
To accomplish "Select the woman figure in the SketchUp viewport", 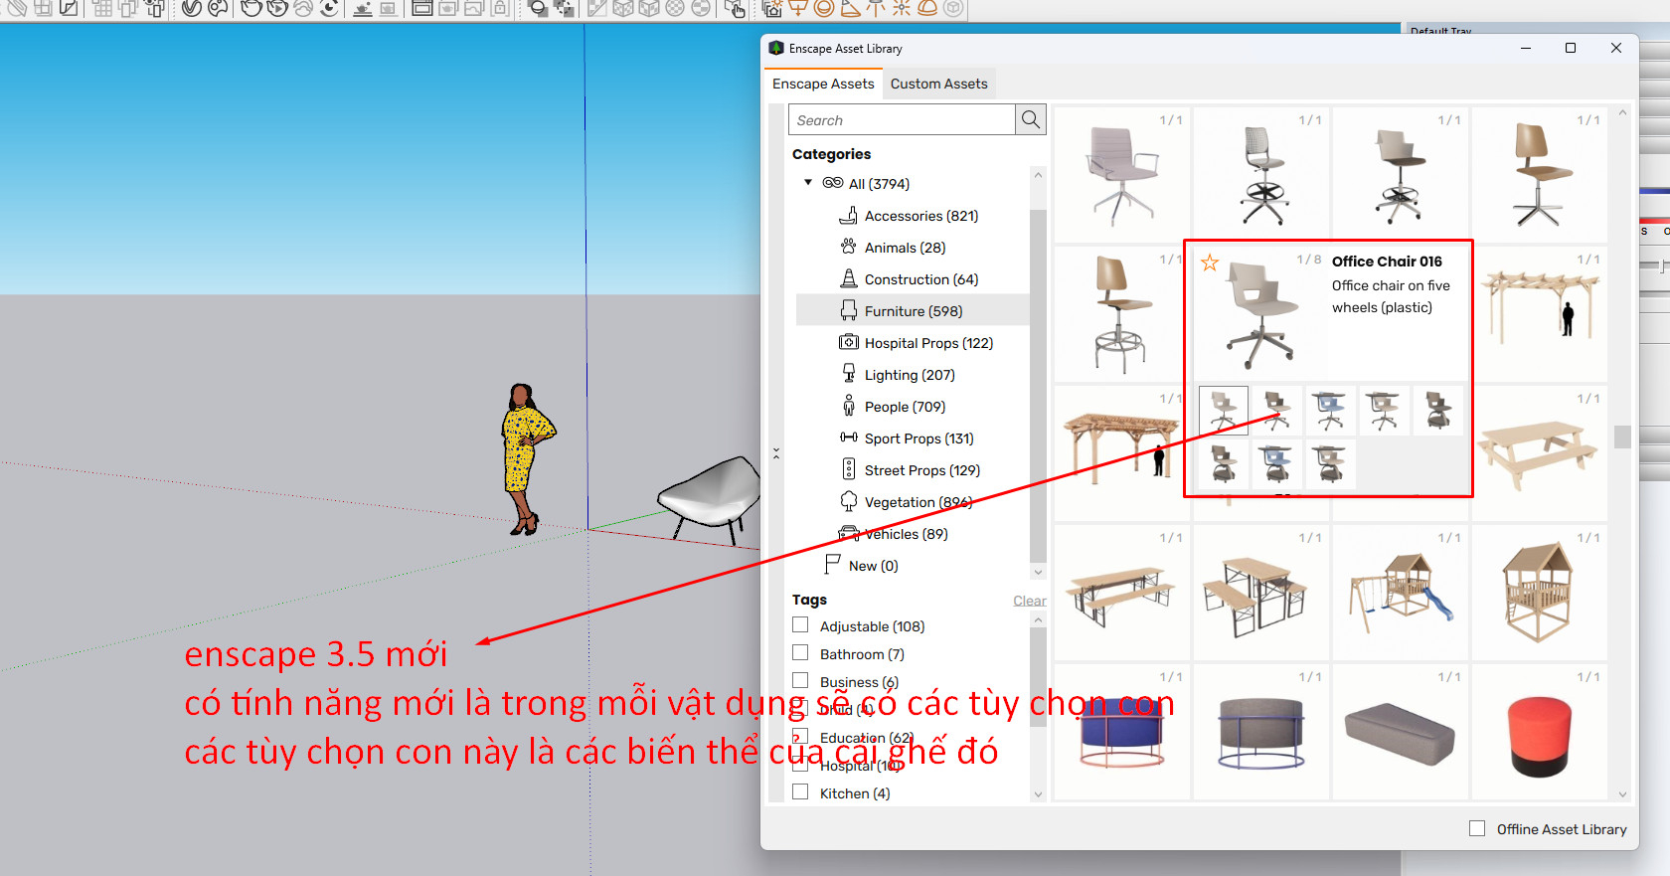I will pyautogui.click(x=527, y=459).
